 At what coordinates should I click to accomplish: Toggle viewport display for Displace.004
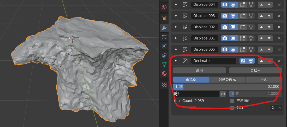233,5
